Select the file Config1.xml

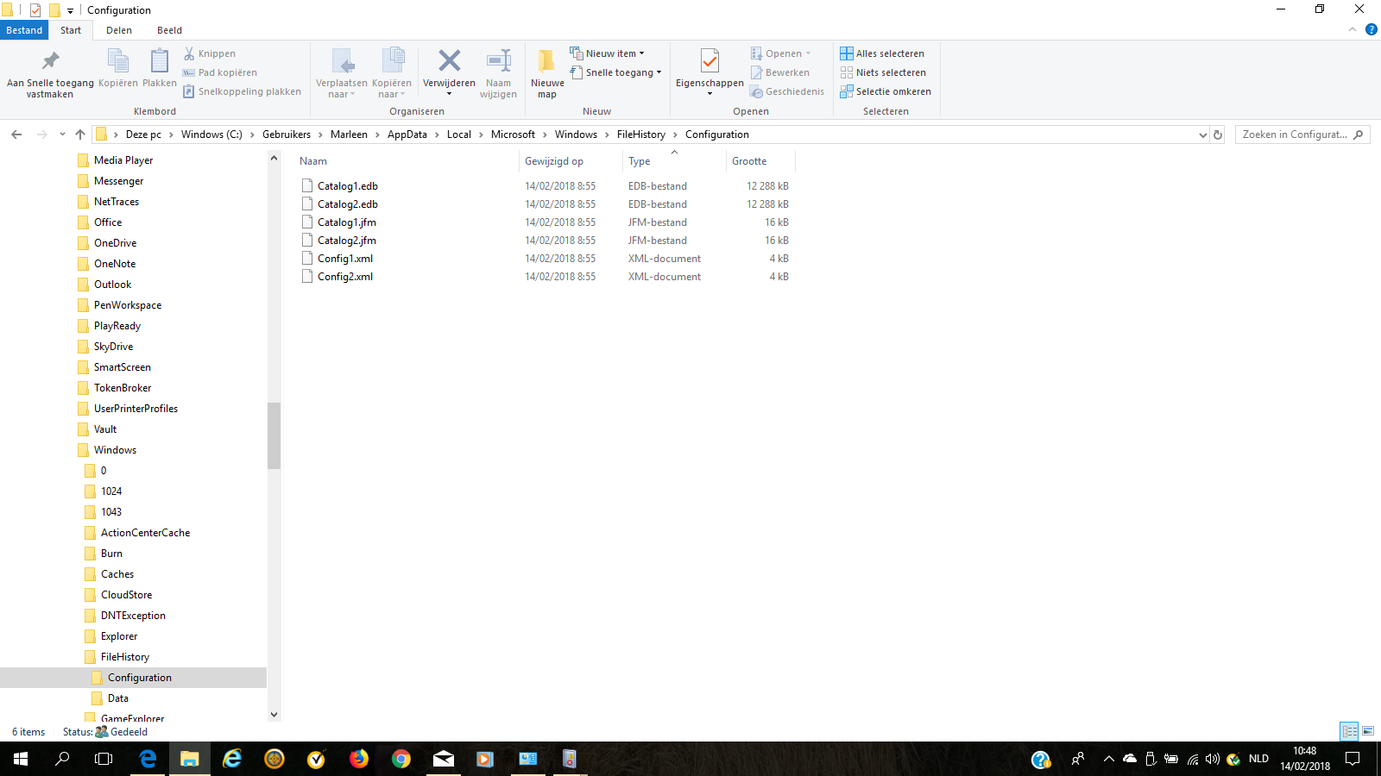(x=345, y=259)
